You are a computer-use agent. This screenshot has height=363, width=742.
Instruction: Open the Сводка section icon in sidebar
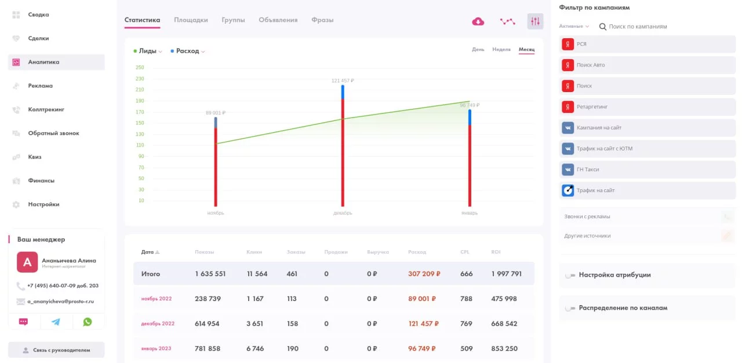point(16,14)
